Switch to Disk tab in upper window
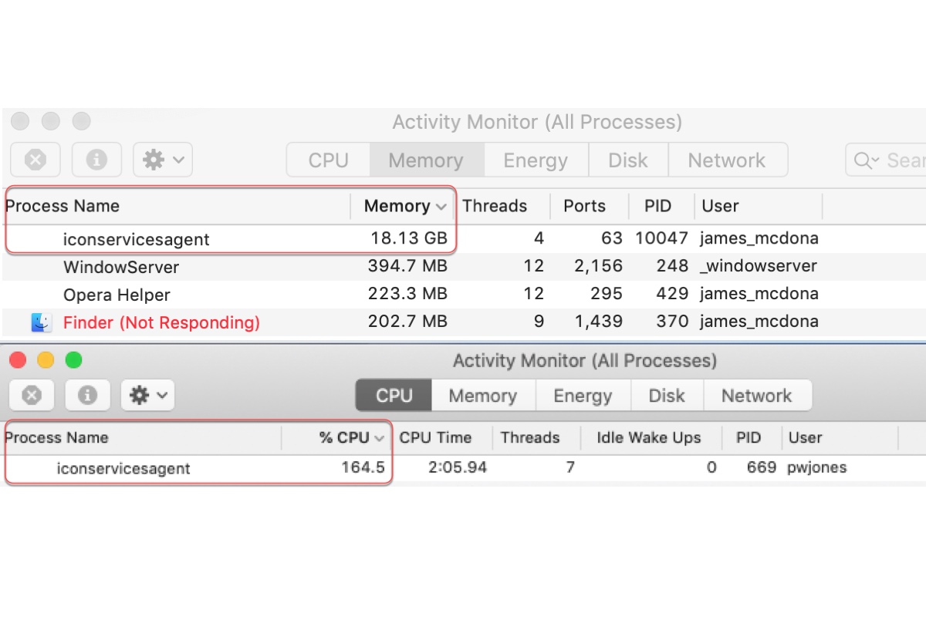 628,160
